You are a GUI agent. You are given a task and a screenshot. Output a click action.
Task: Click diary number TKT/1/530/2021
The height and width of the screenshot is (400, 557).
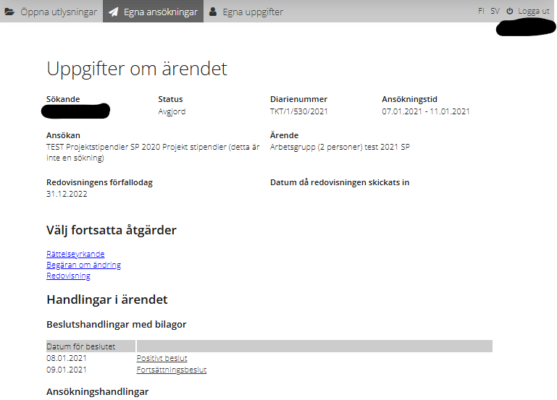(298, 111)
